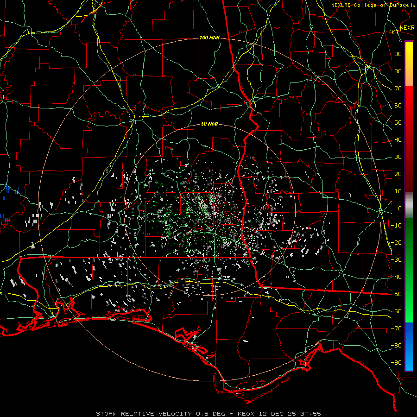Click the -30 value on the velocity scale
This screenshot has height=417, width=417.
tap(396, 260)
